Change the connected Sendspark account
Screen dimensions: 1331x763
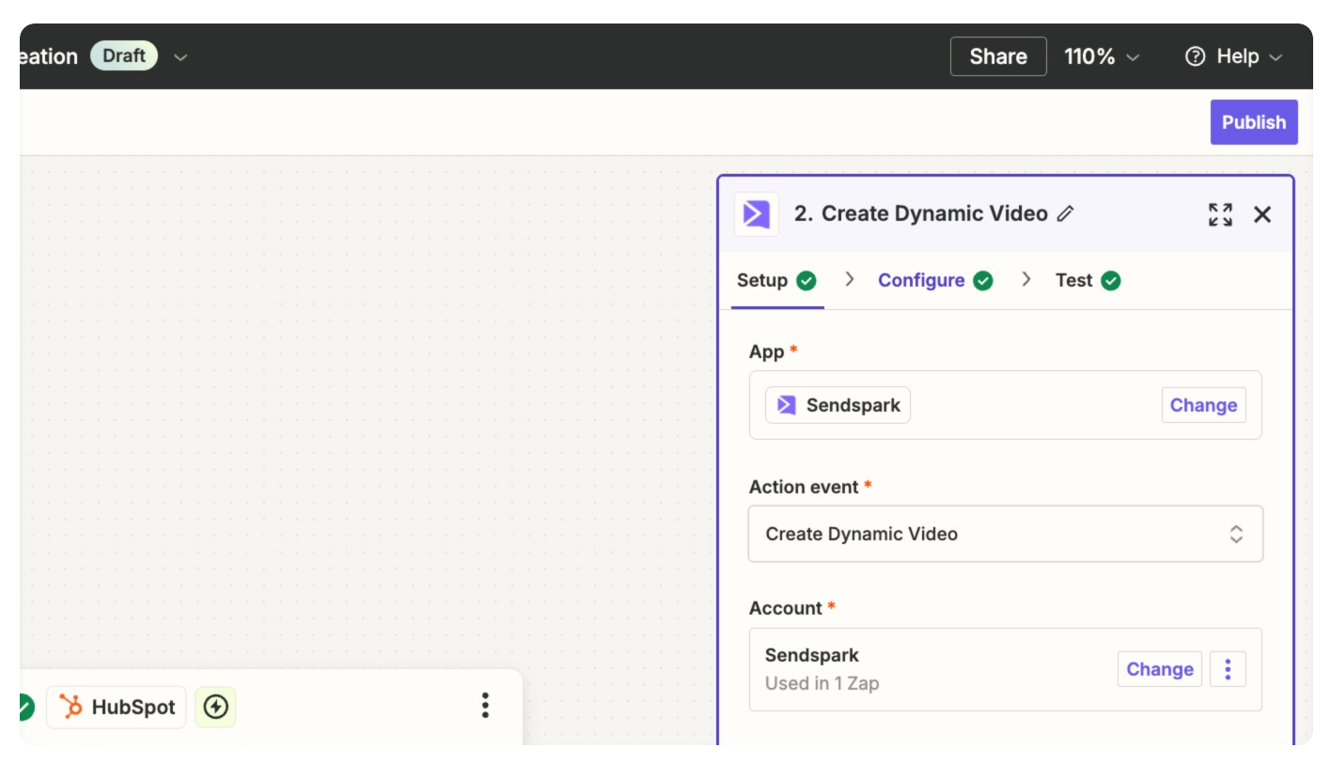[1159, 669]
